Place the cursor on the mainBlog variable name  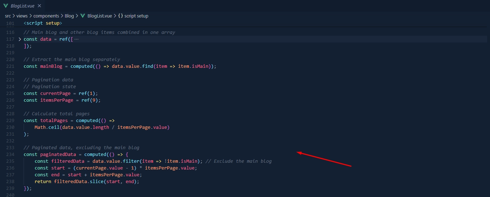coord(51,66)
